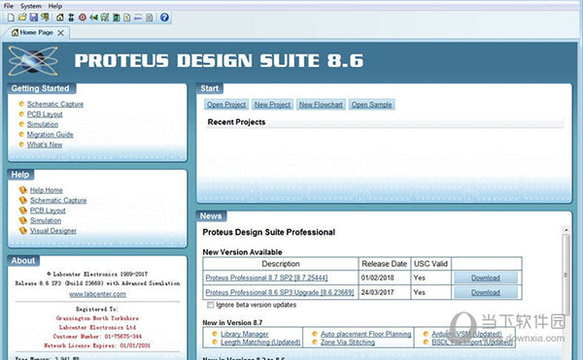Viewport: 583px width, 360px height.
Task: Enable Ignore beta version updates checkbox
Action: coord(211,305)
